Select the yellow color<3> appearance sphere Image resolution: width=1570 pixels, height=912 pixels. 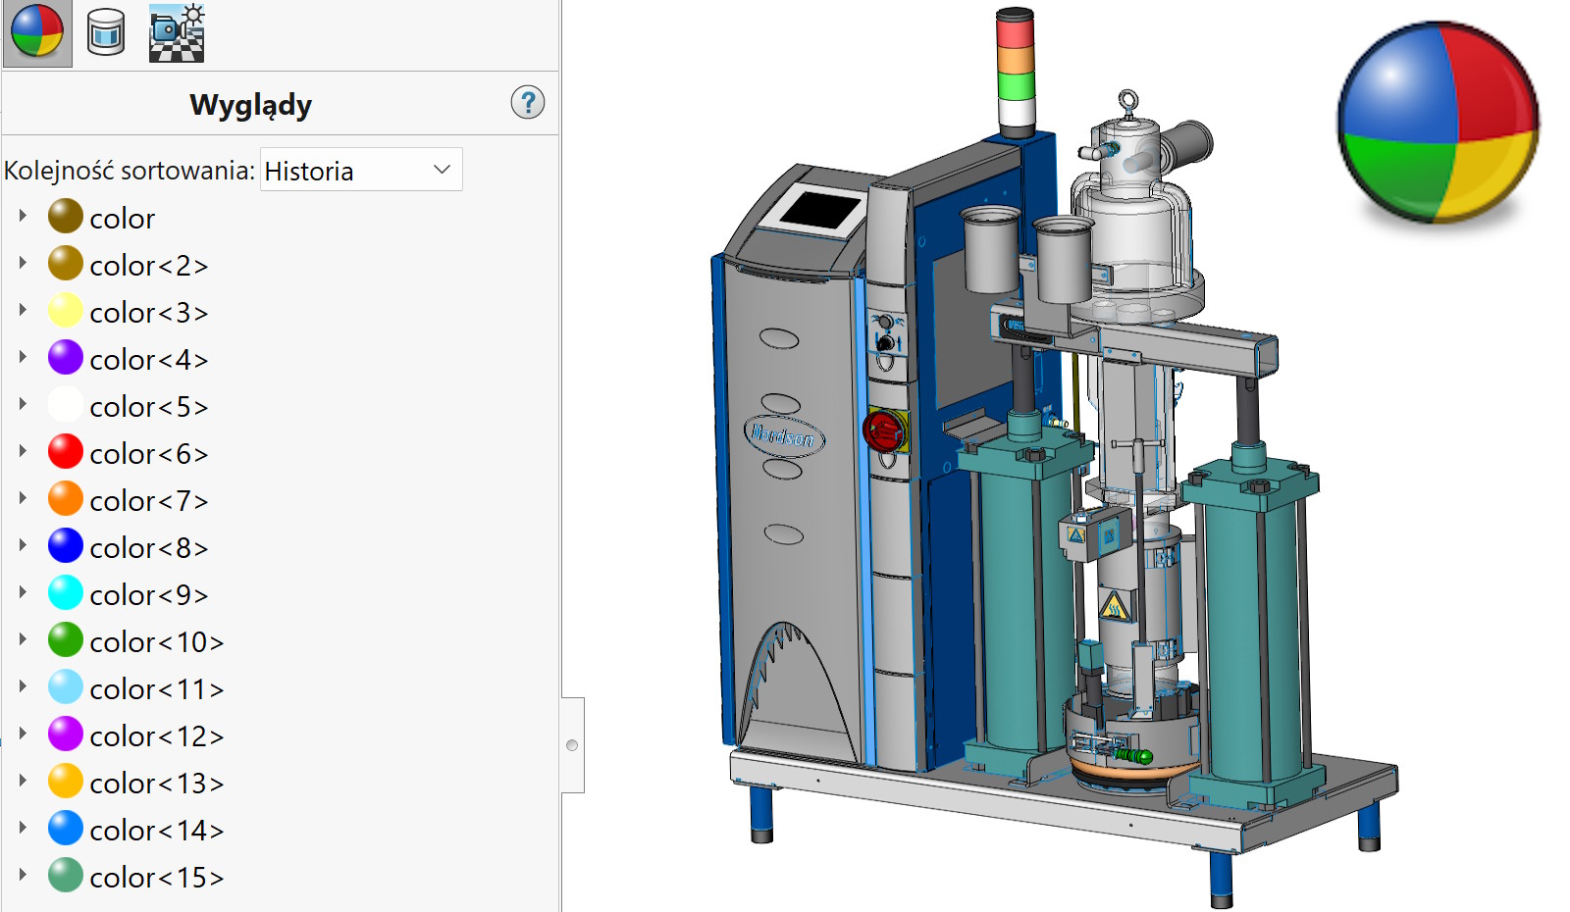click(66, 311)
